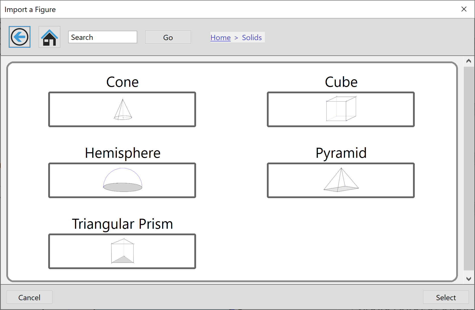Select the Cone figure thumbnail
The image size is (475, 310).
tap(122, 109)
